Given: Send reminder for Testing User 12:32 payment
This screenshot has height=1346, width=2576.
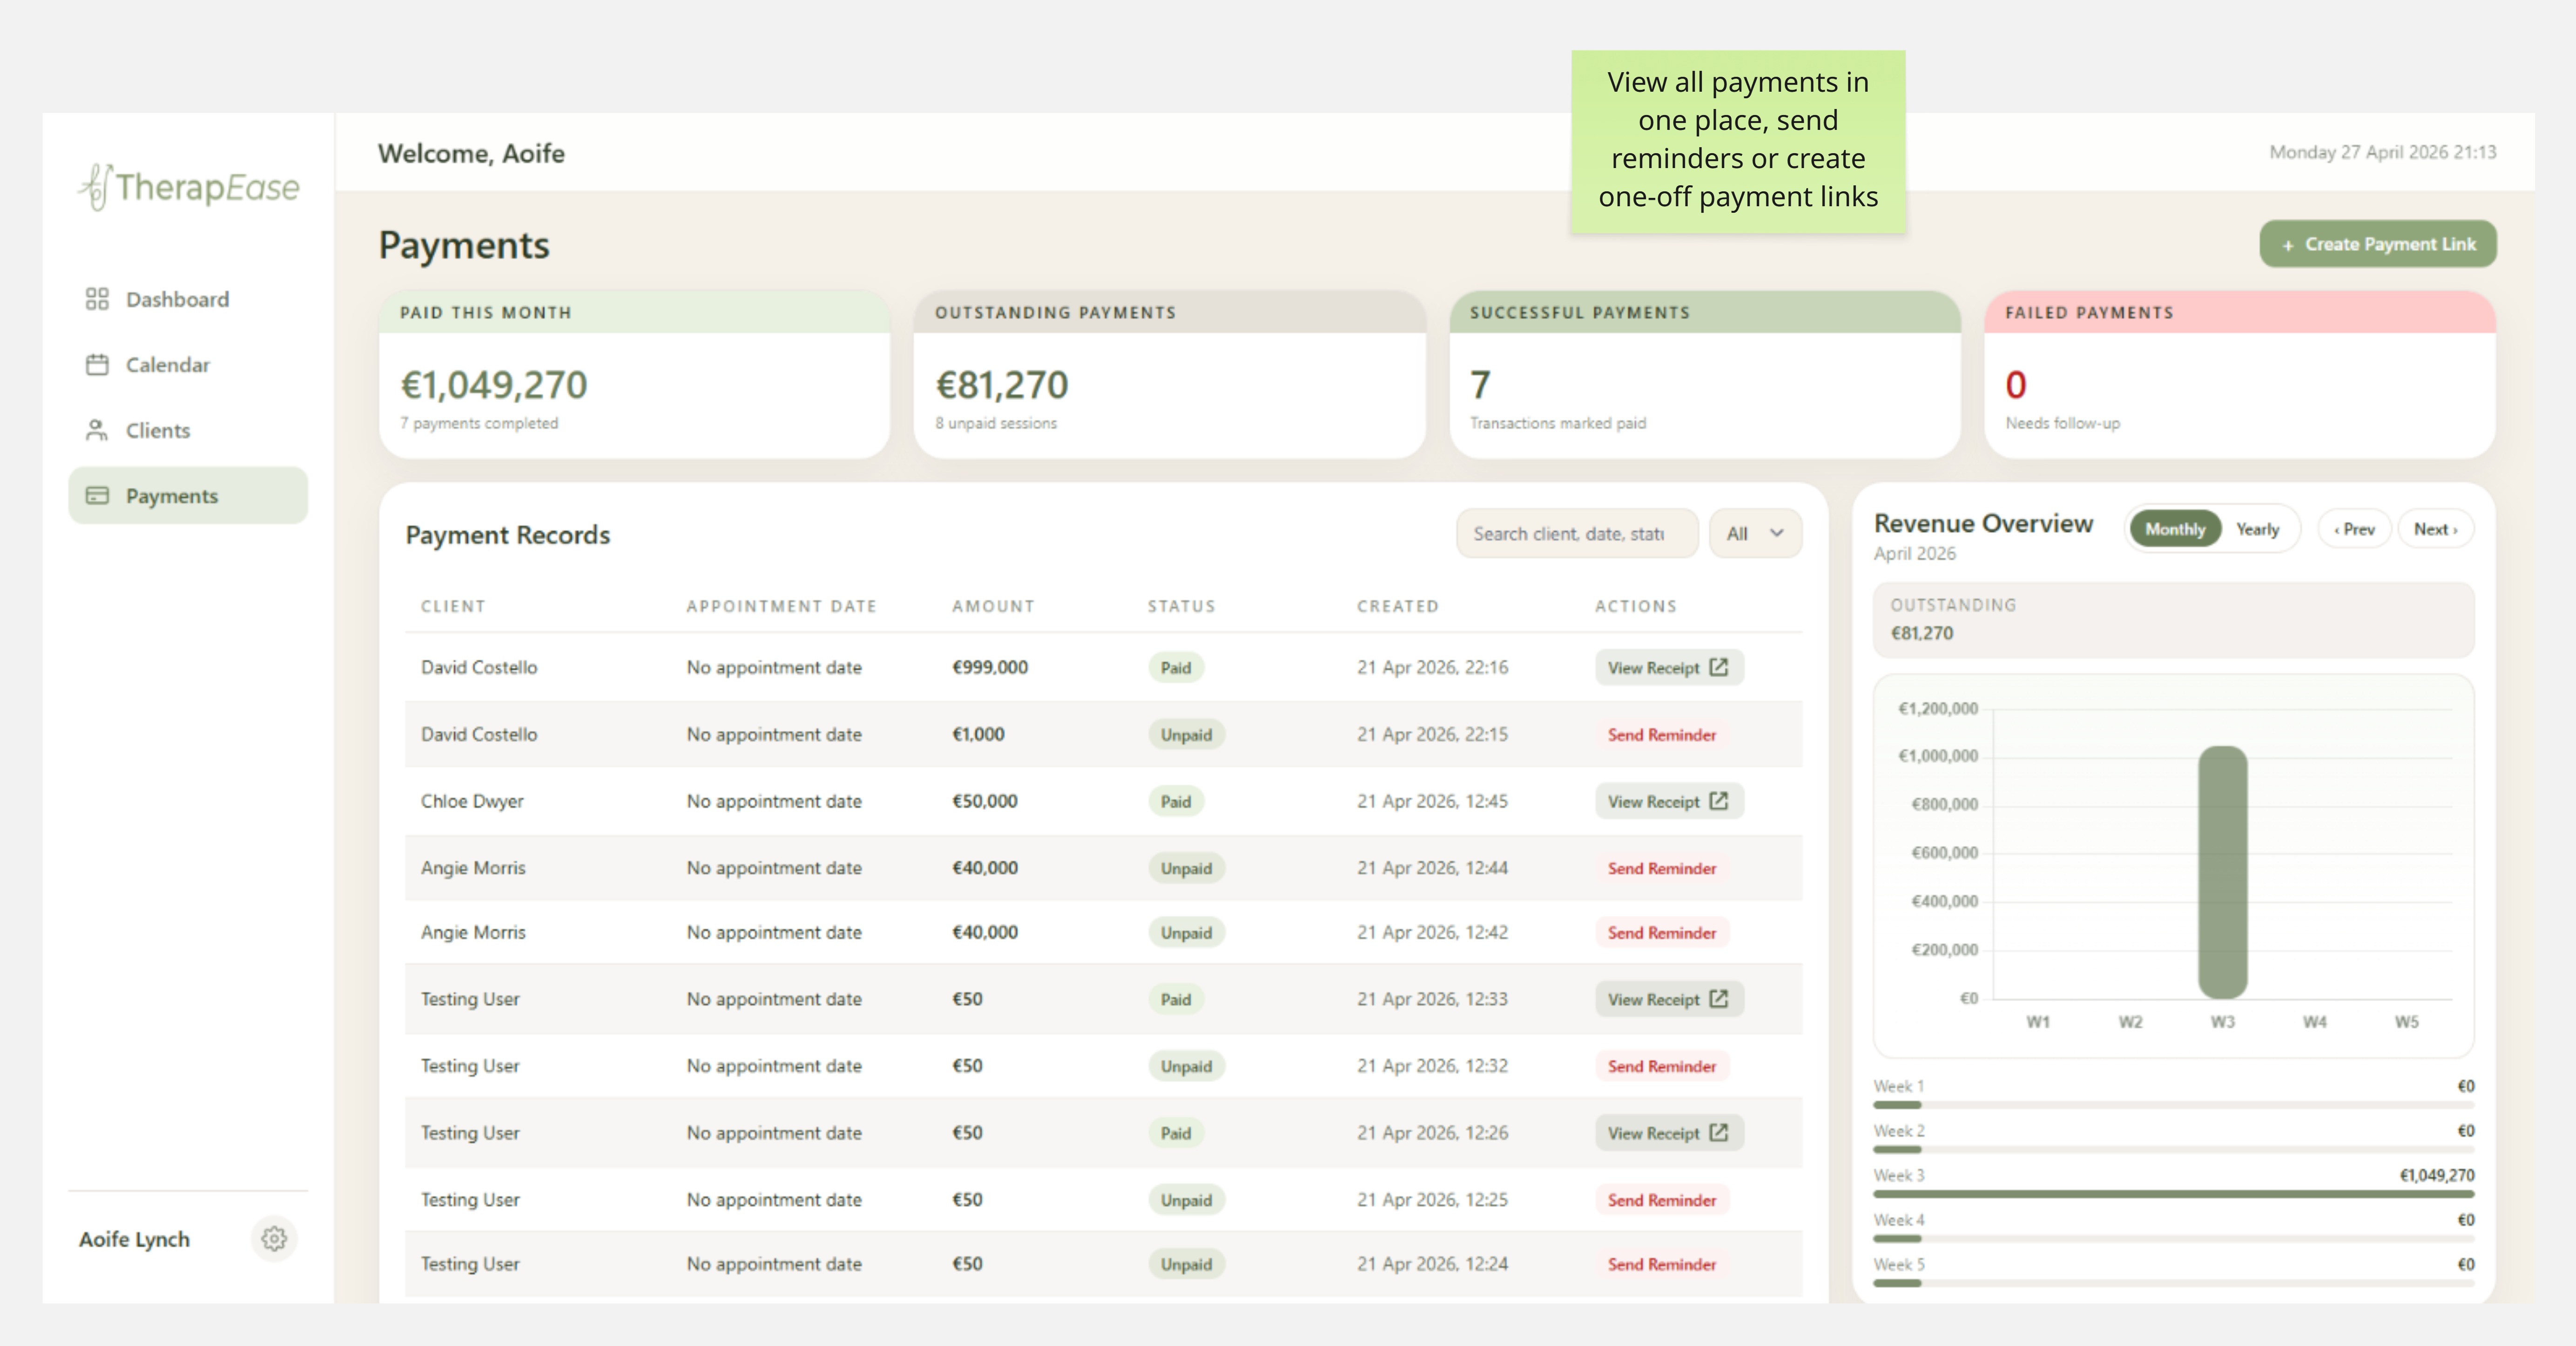Looking at the screenshot, I should coord(1661,1066).
